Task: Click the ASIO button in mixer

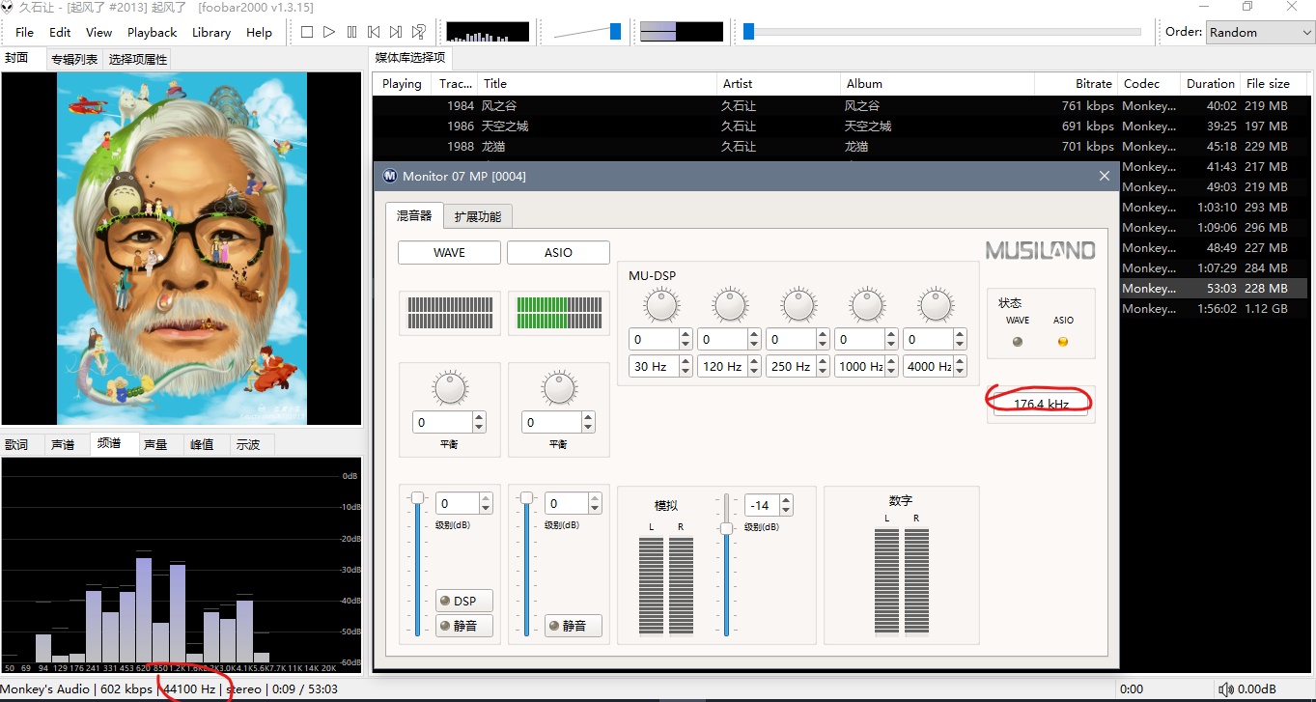Action: (558, 252)
